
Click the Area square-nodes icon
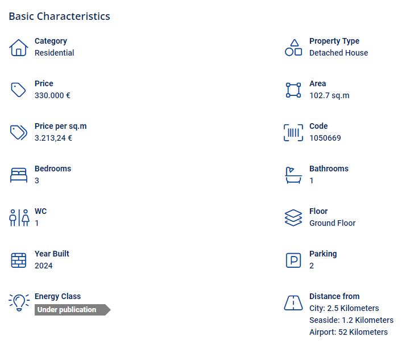[x=293, y=90]
